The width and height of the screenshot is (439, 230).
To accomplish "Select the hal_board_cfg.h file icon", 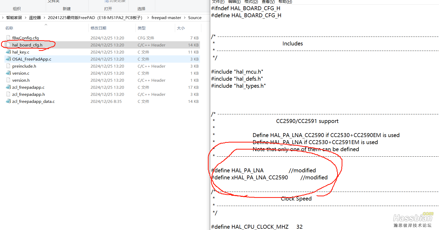I will pos(8,45).
